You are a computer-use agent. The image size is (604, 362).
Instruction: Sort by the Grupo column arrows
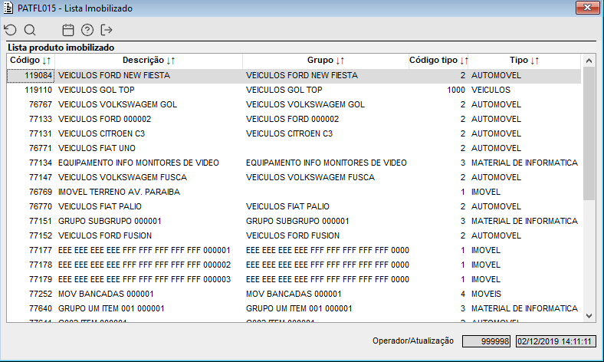tap(340, 61)
